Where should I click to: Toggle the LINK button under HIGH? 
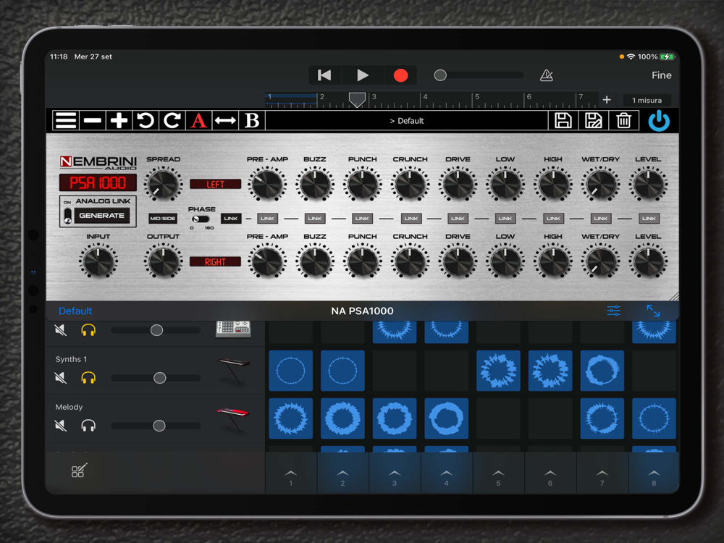pos(553,219)
